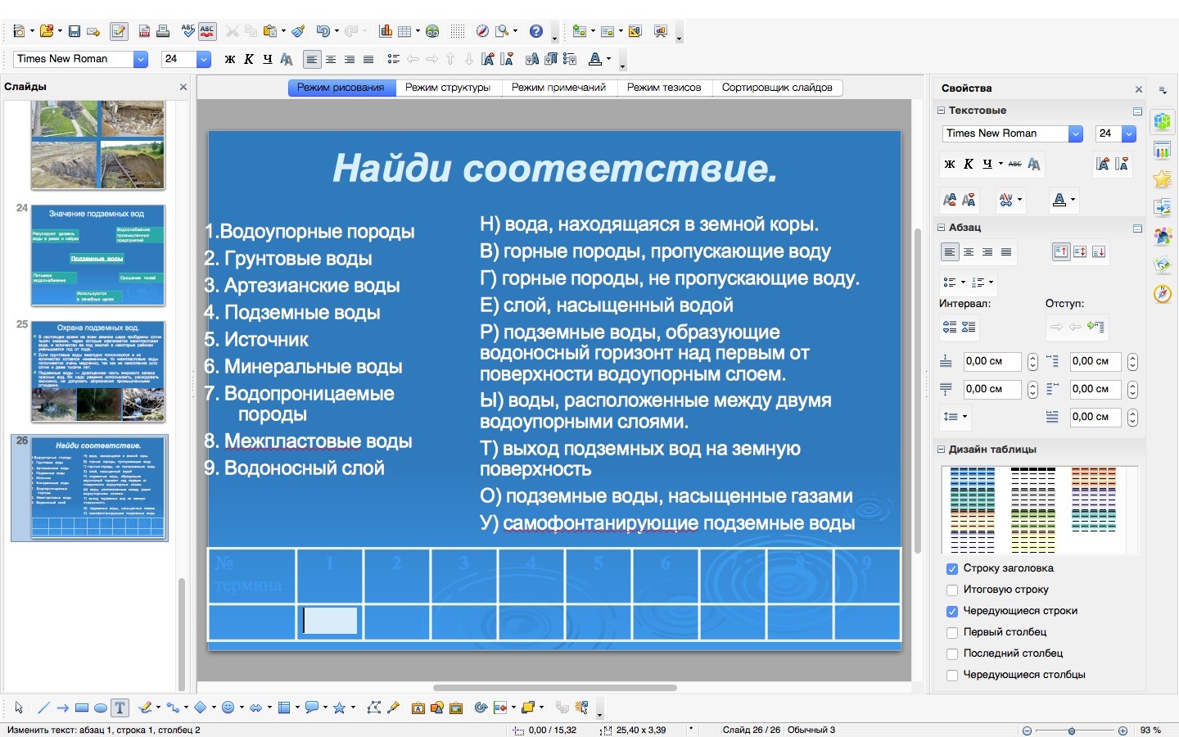Image resolution: width=1179 pixels, height=737 pixels.
Task: Select the Ellipse drawing tool
Action: (x=101, y=708)
